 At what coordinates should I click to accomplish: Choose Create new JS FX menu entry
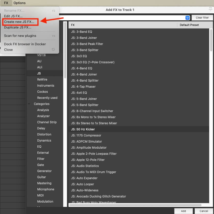coord(19,22)
